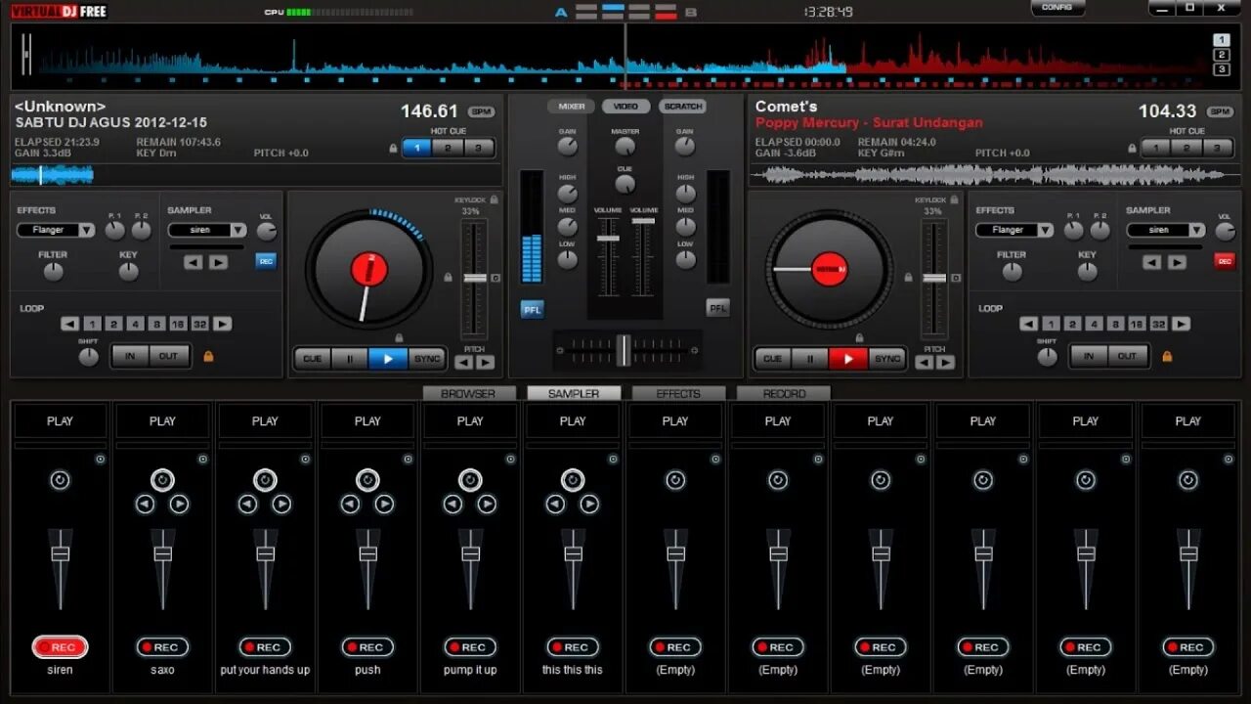Open the CONFIG settings
Viewport: 1251px width, 704px height.
click(x=1057, y=8)
